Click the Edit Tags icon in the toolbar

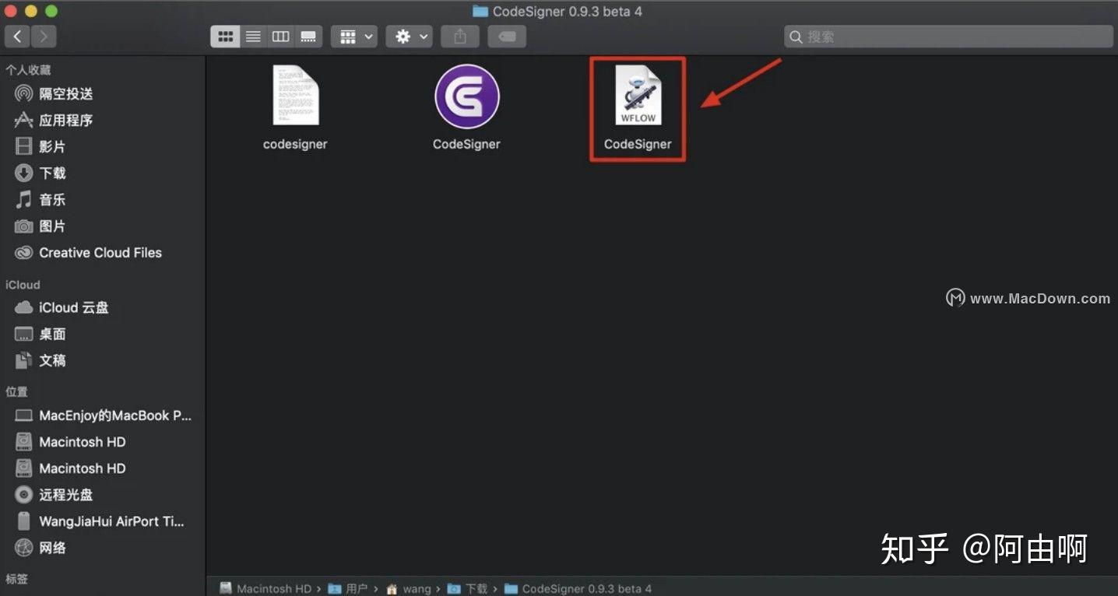507,36
